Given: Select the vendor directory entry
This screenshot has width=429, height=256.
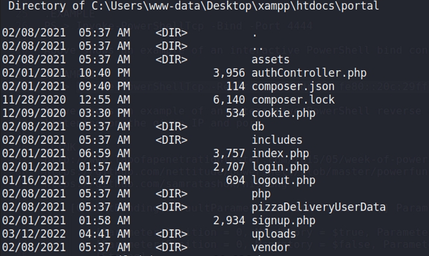Looking at the screenshot, I should pos(270,246).
